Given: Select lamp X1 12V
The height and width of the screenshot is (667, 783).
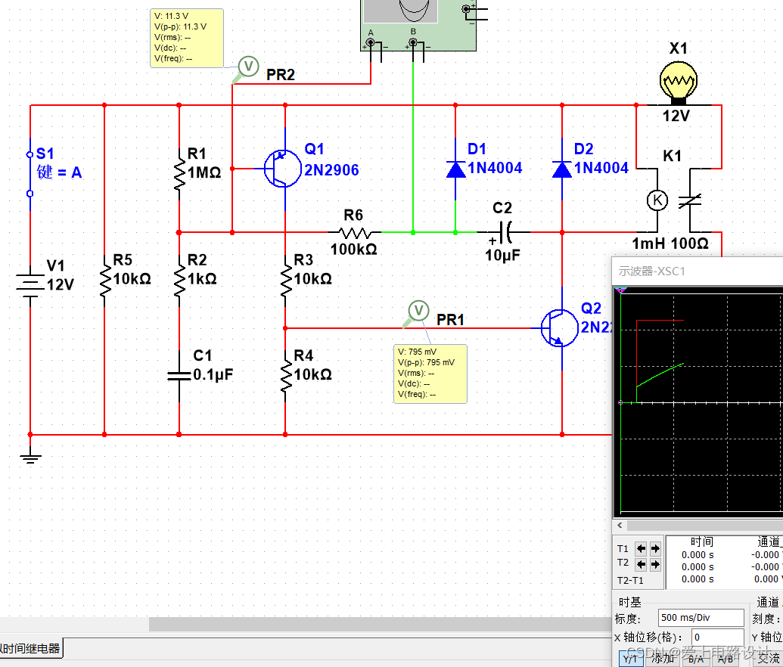Looking at the screenshot, I should pos(678,82).
